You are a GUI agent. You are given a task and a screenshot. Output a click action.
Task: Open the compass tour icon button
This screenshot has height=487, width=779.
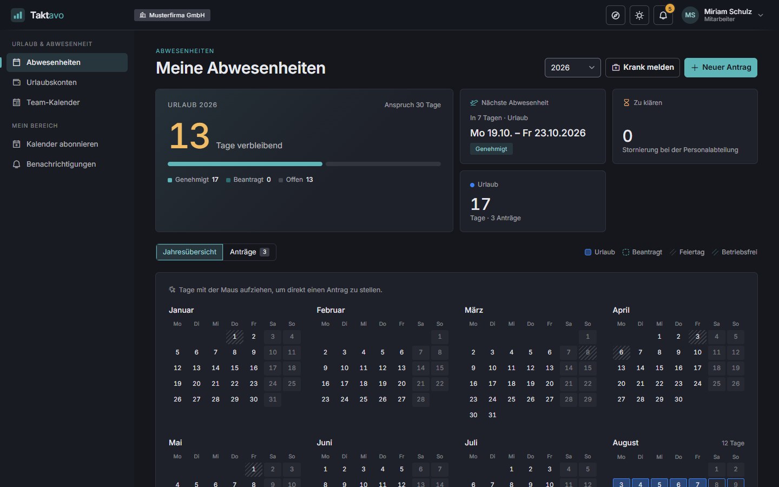pyautogui.click(x=616, y=15)
